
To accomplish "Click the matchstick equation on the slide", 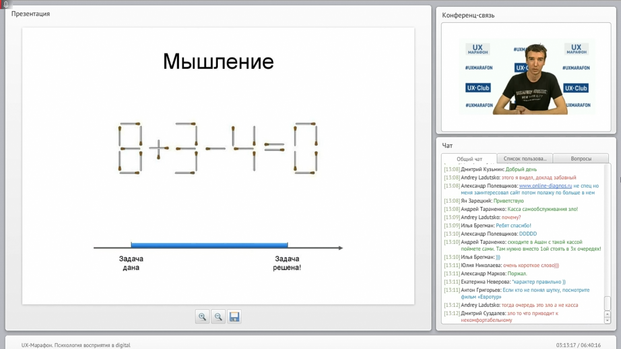I will (218, 148).
